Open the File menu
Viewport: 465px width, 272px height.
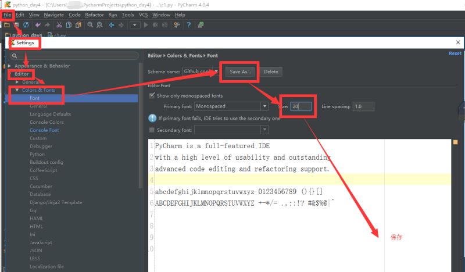7,15
